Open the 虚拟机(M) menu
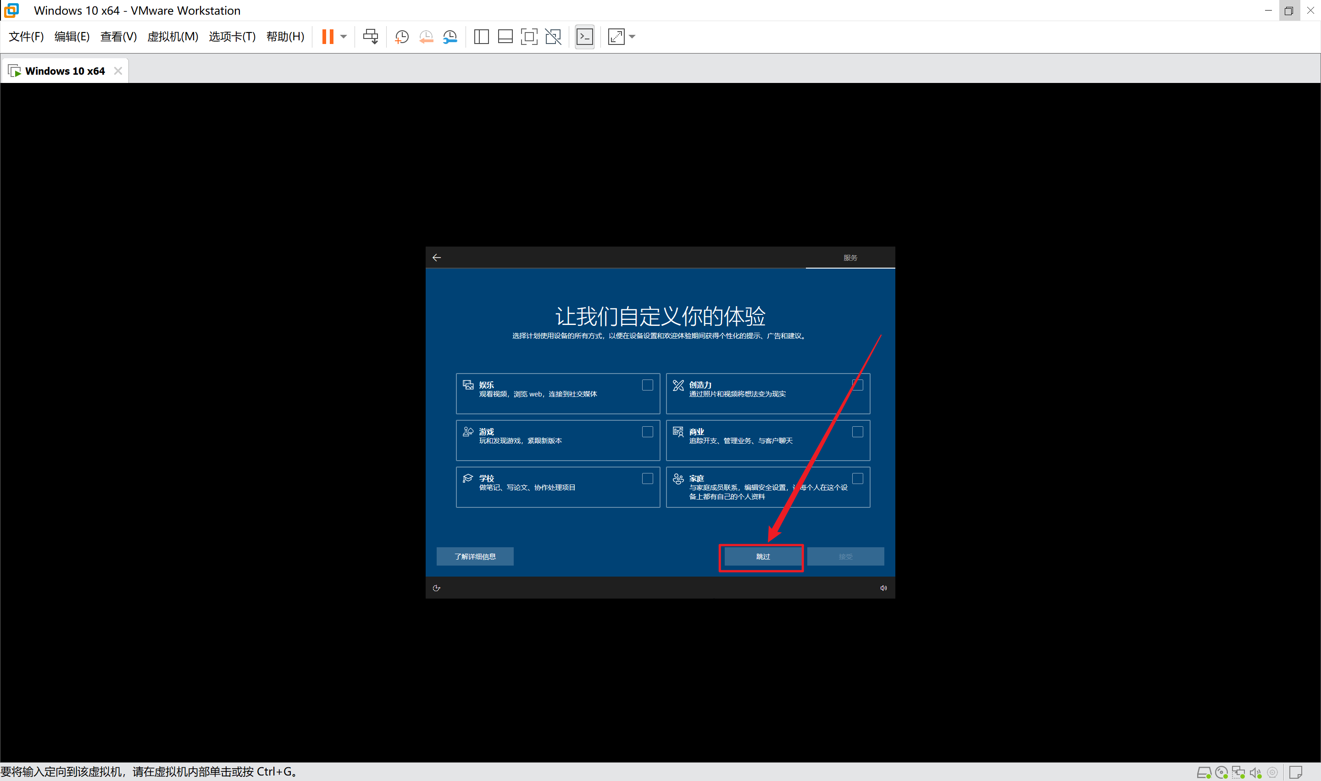This screenshot has height=781, width=1321. pyautogui.click(x=172, y=36)
